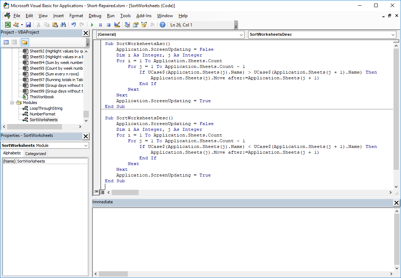Open the Format menu
Image resolution: width=401 pixels, height=278 pixels.
(76, 16)
